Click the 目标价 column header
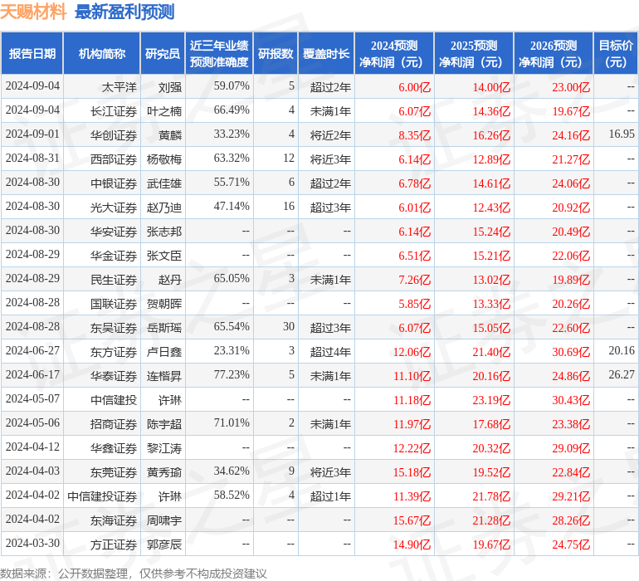This screenshot has height=581, width=639. 616,54
